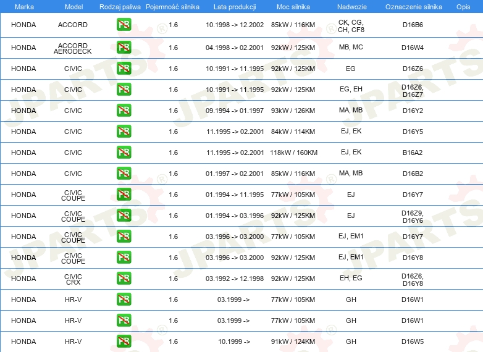
Task: Select the ACCORD model cell
Action: coord(73,25)
